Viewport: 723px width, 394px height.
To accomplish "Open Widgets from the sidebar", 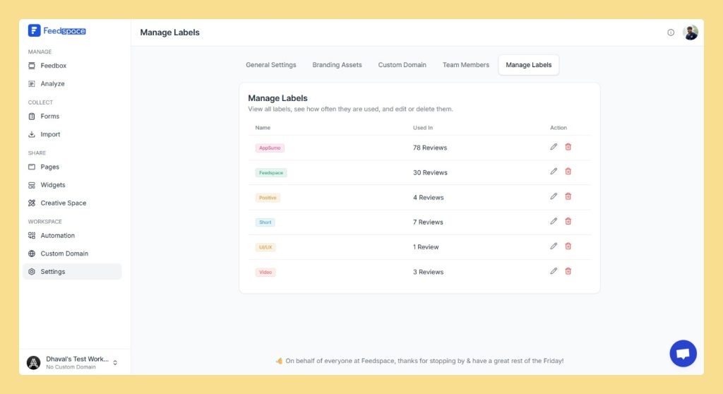I will point(52,185).
